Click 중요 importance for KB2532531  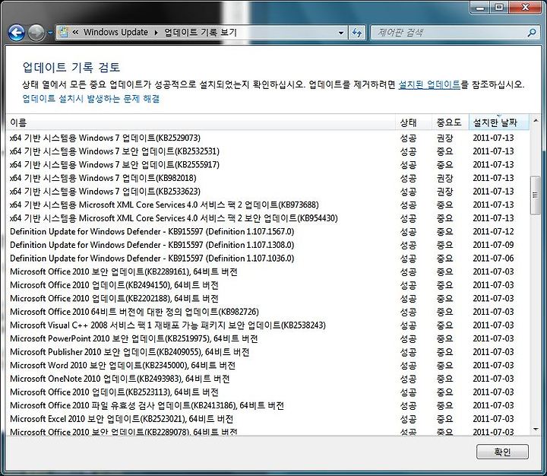pyautogui.click(x=444, y=151)
